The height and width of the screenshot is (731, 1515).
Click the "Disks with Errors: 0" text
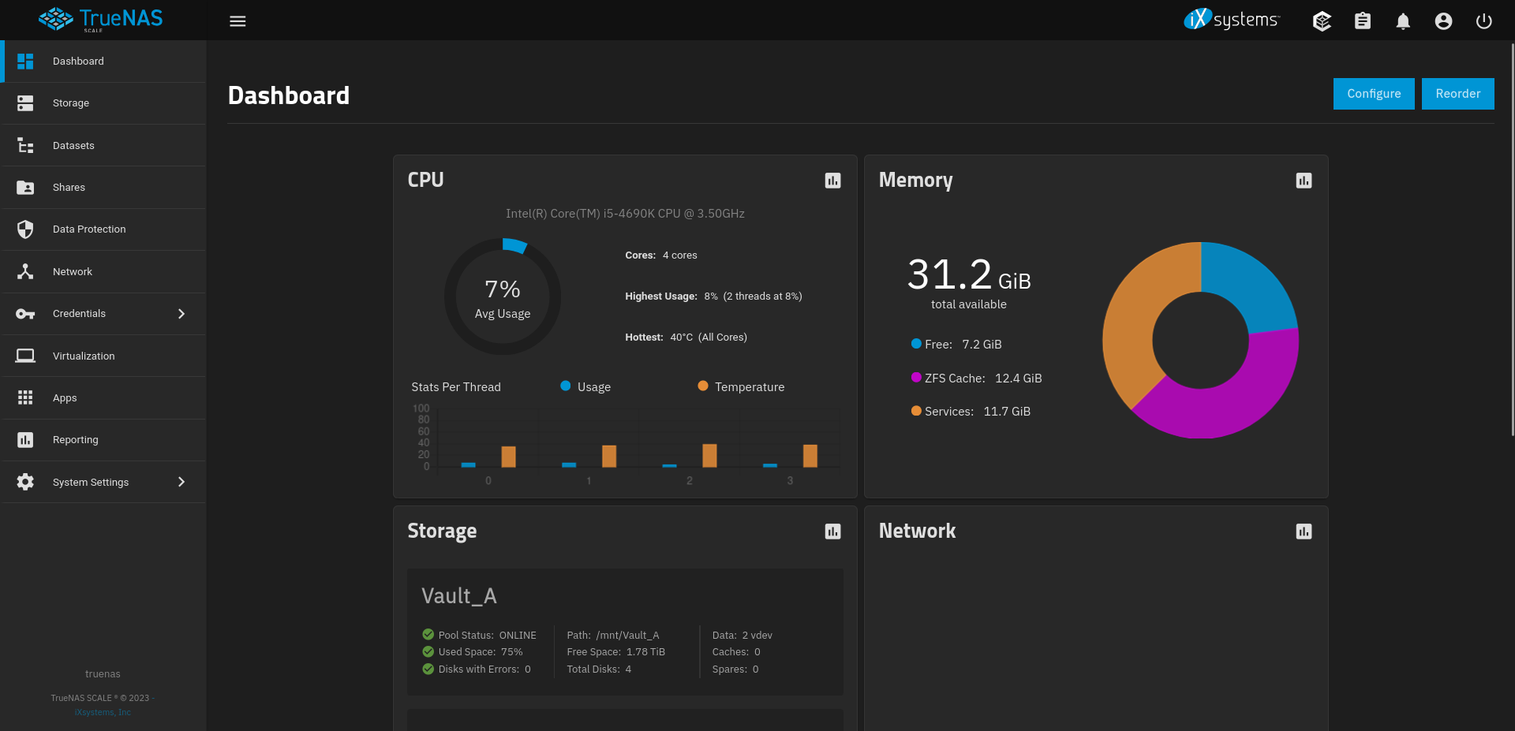tap(484, 669)
